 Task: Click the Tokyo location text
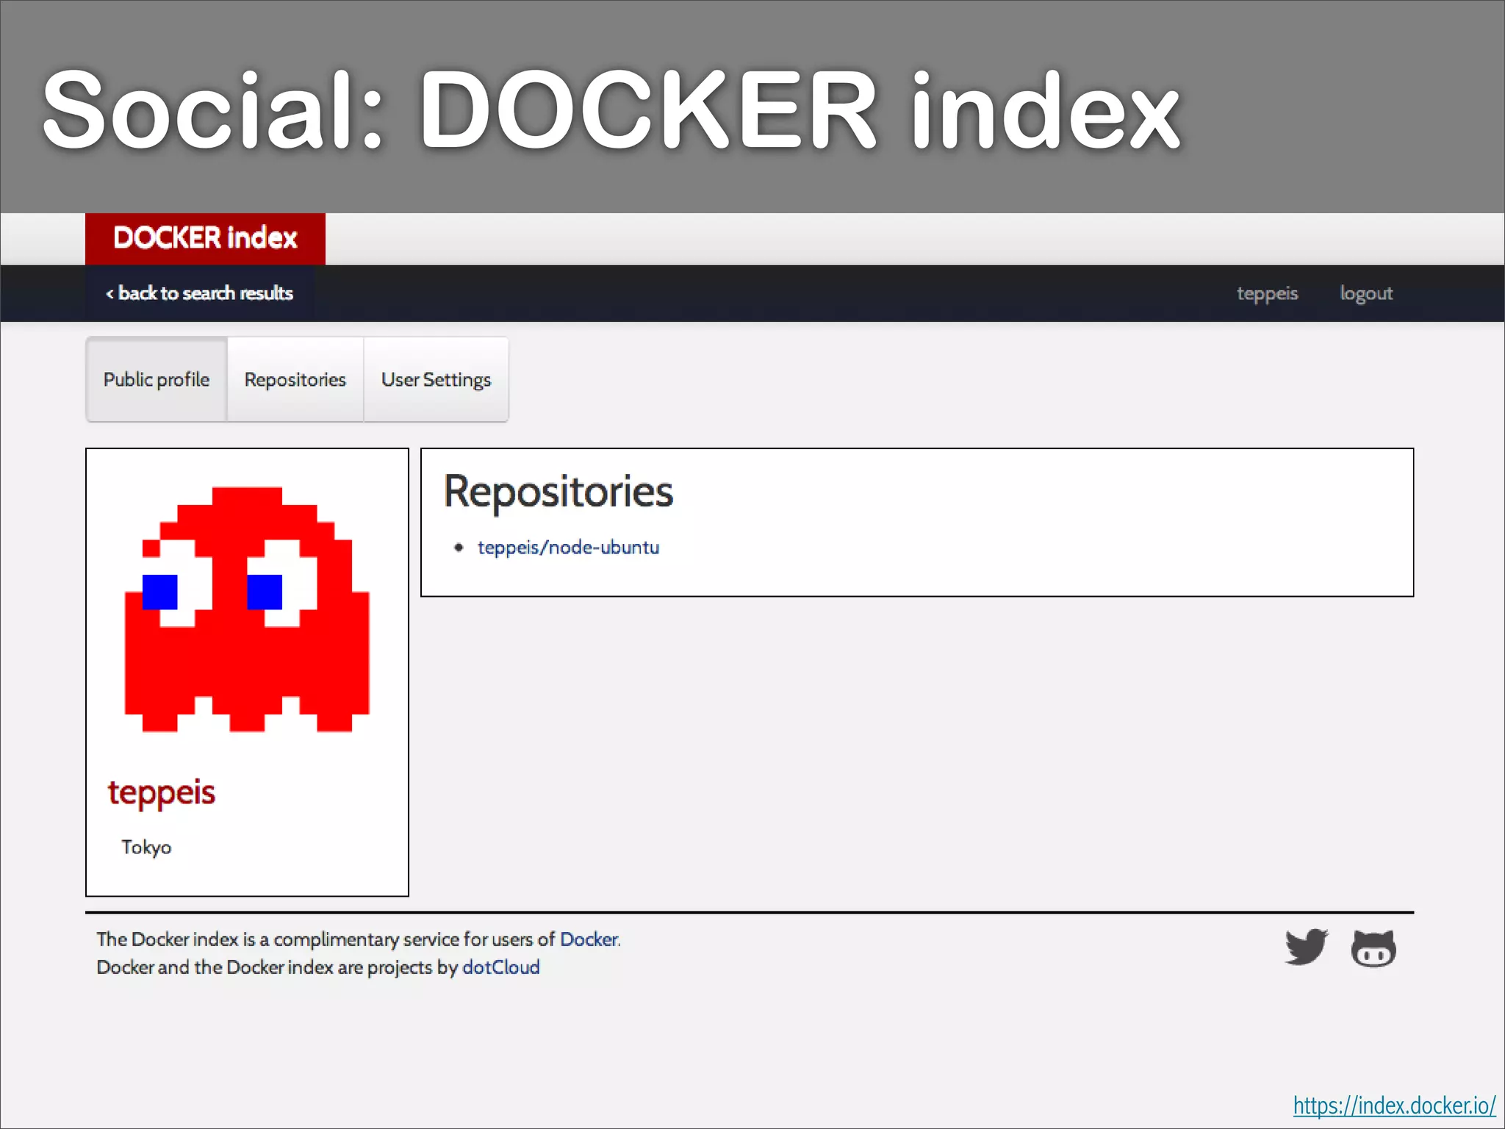[146, 847]
